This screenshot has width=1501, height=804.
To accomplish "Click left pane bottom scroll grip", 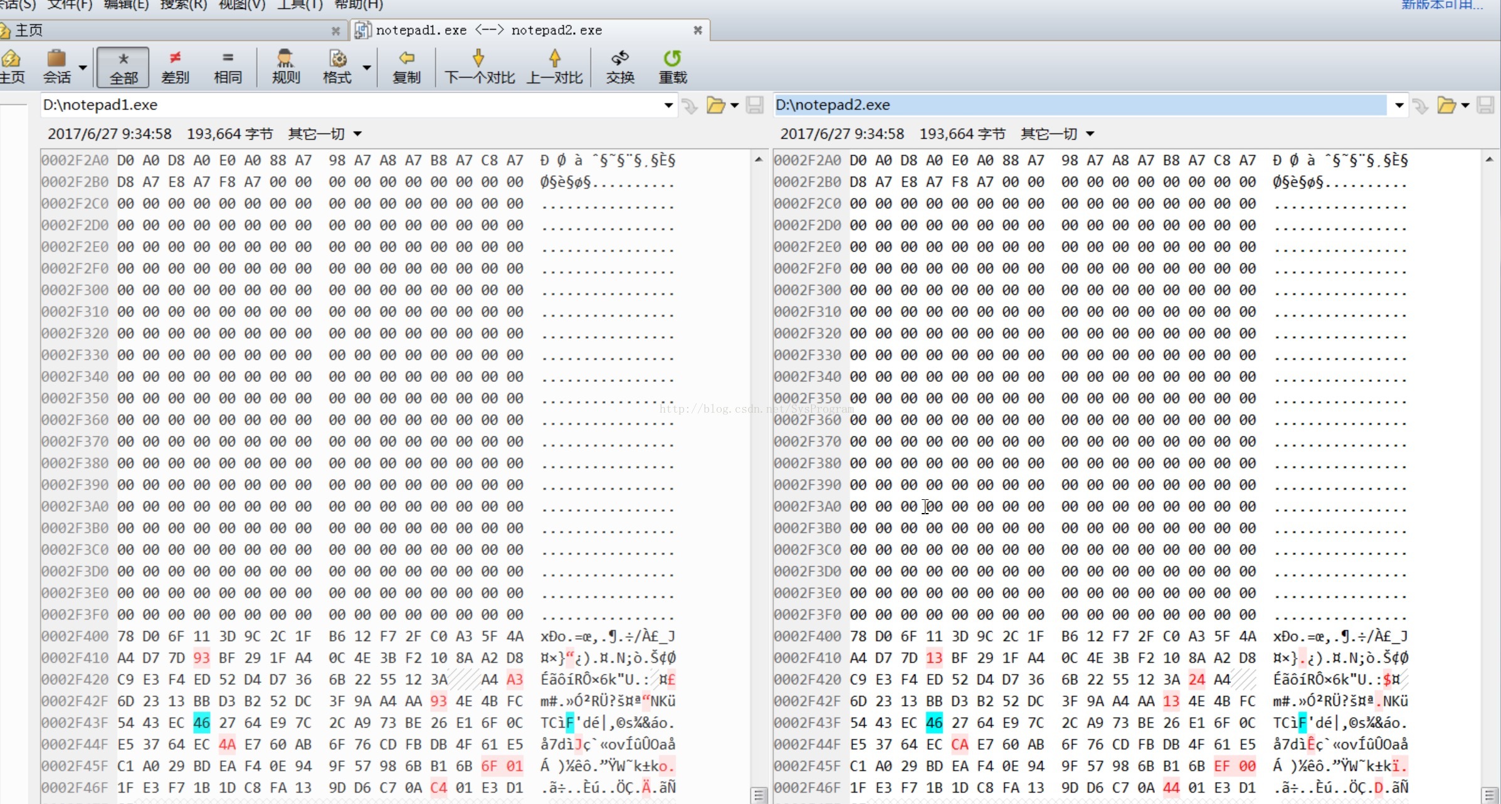I will pyautogui.click(x=759, y=795).
